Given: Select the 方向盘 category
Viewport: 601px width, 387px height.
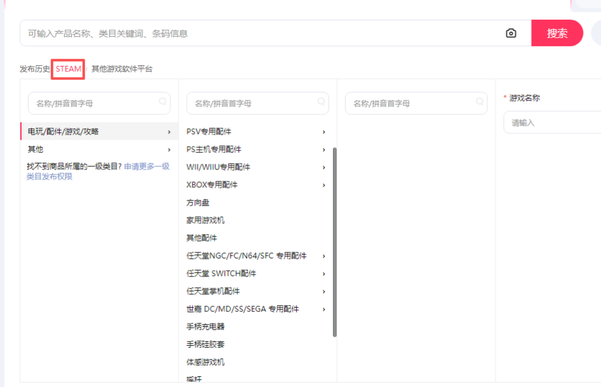Looking at the screenshot, I should point(198,202).
